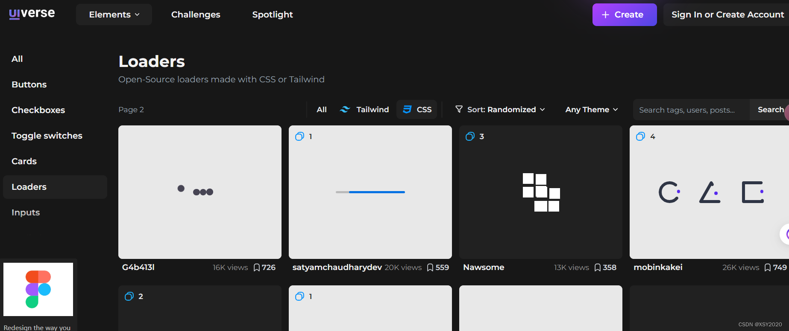Click '16K views' on G4b413l card

[230, 267]
